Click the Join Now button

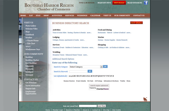(102, 106)
